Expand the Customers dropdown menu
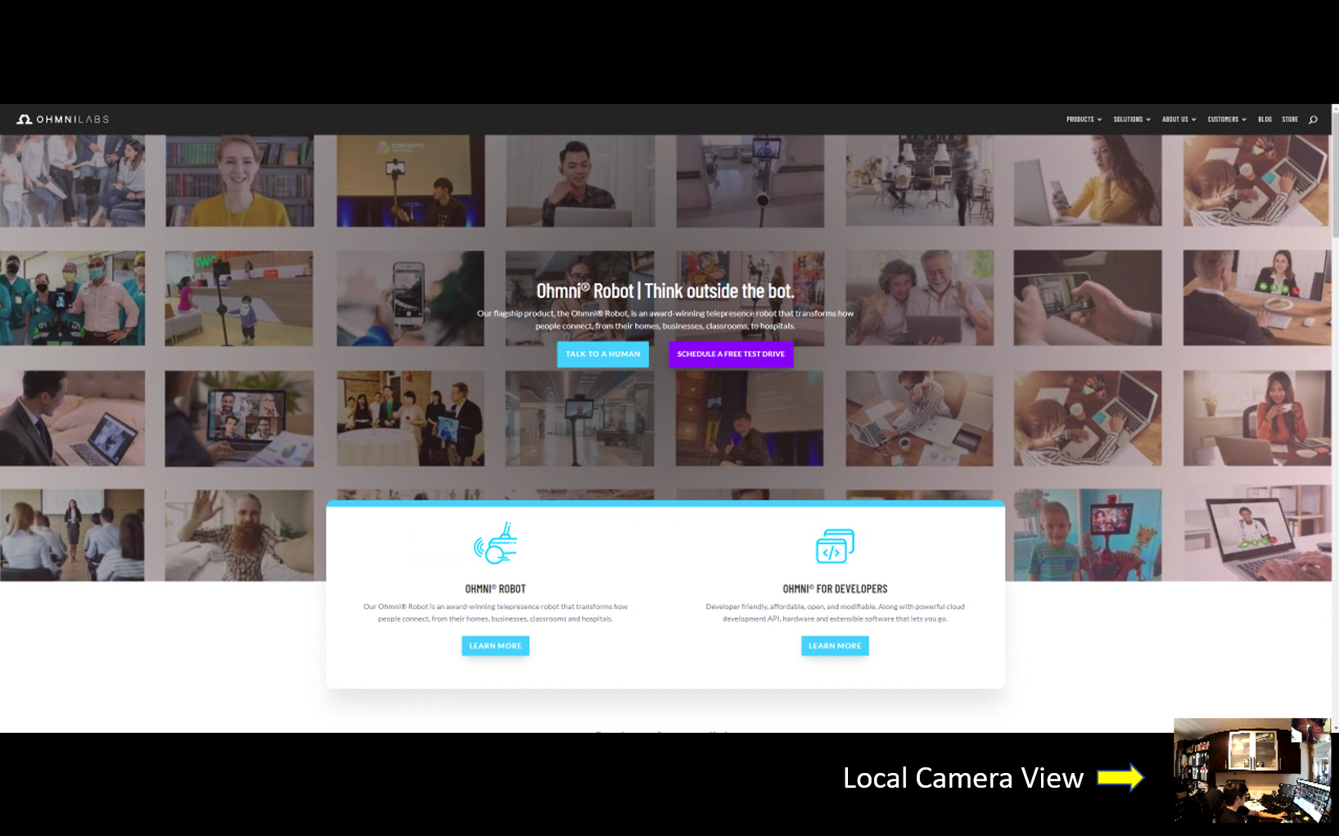Image resolution: width=1339 pixels, height=836 pixels. (1226, 119)
